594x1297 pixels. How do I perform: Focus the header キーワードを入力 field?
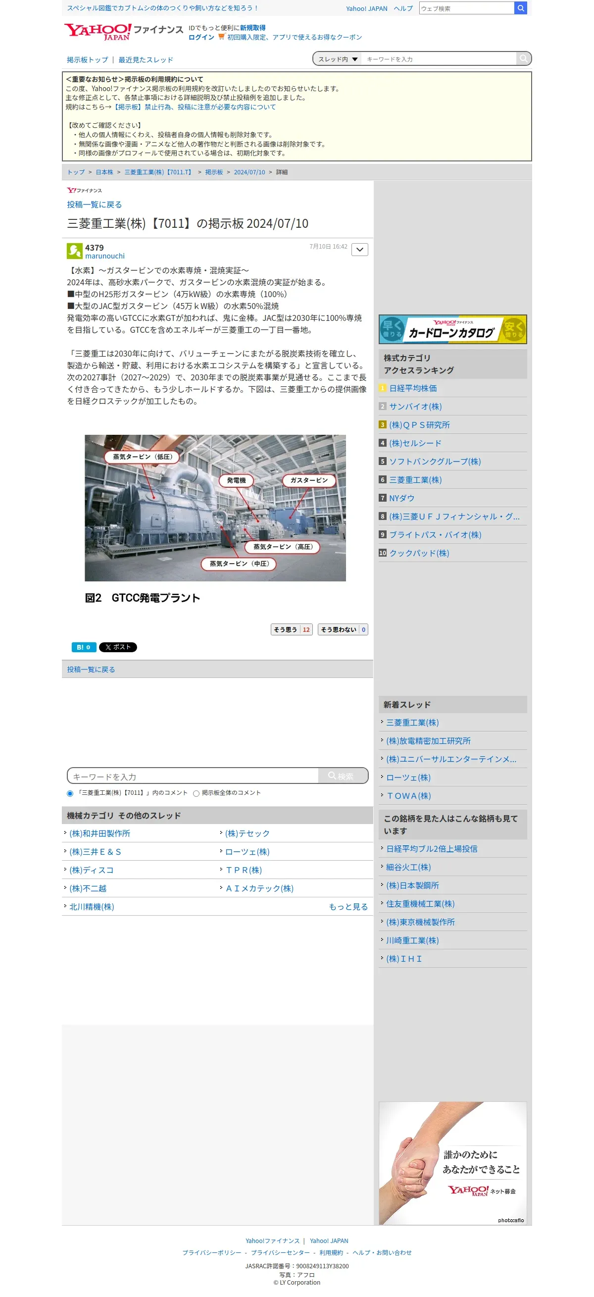[439, 59]
